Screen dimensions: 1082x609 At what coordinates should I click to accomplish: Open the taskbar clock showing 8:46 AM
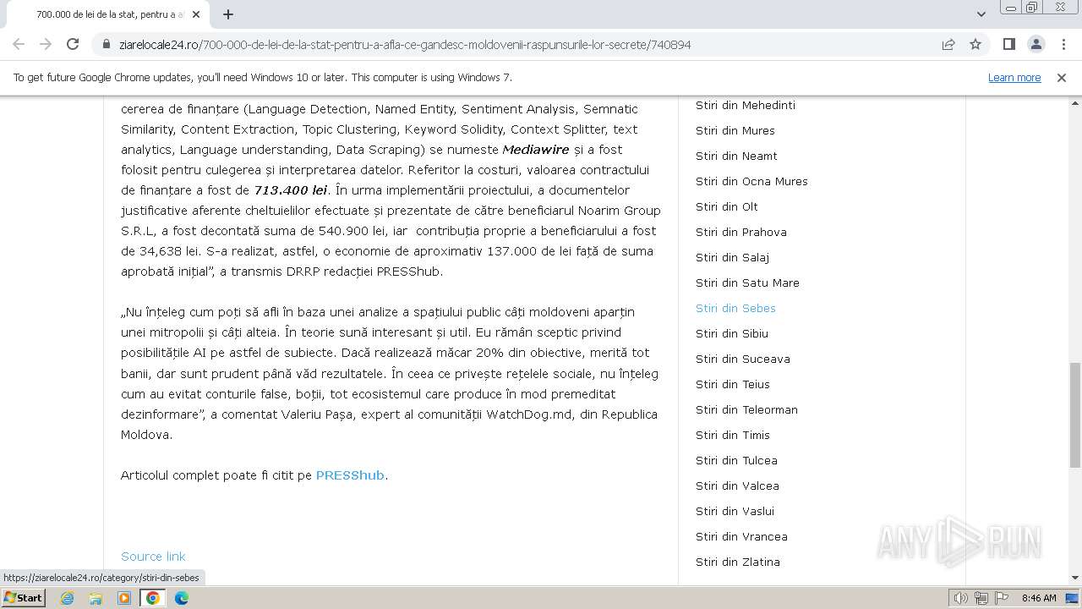(x=1039, y=598)
